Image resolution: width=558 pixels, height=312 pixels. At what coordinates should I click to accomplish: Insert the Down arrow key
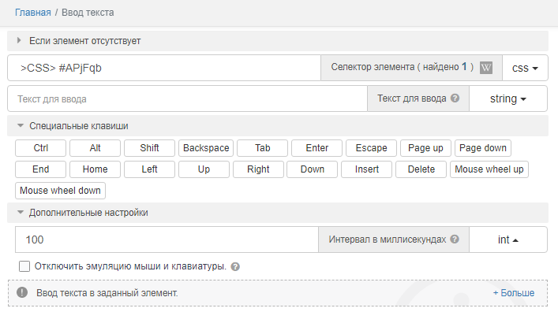312,169
